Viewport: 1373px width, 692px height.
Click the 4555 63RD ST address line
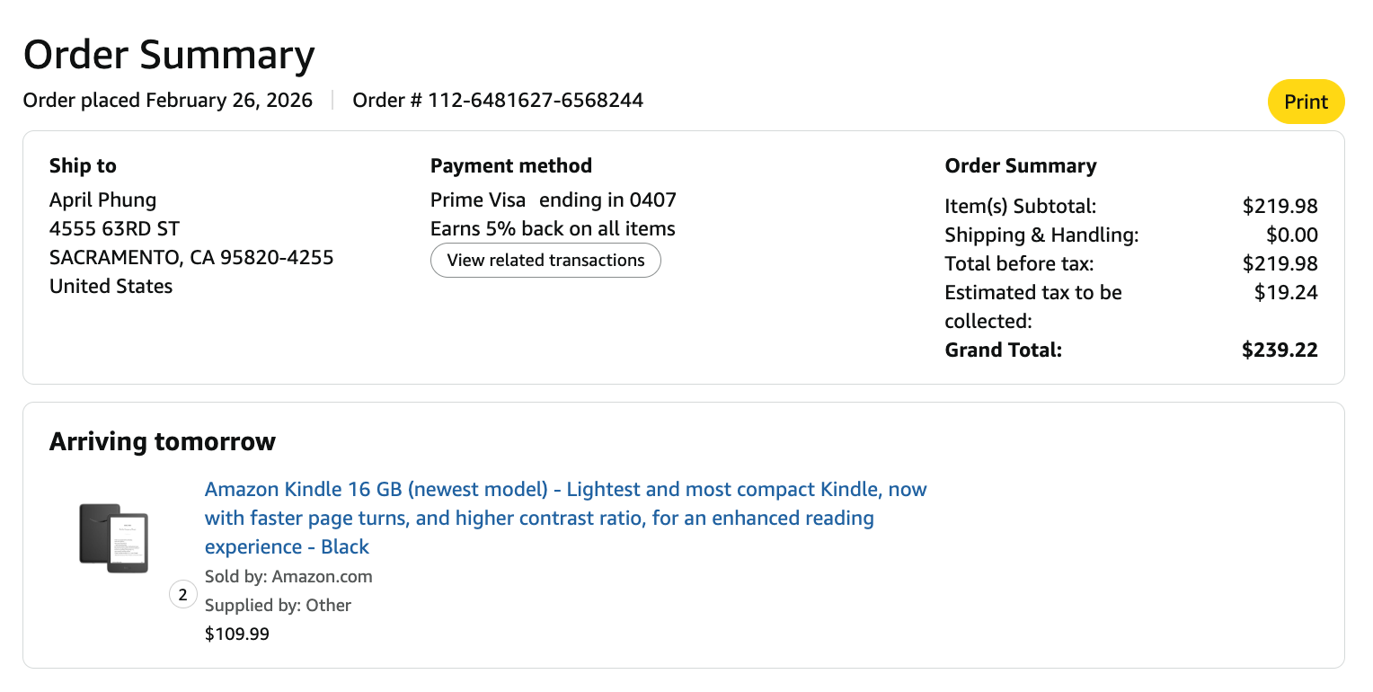pos(114,228)
